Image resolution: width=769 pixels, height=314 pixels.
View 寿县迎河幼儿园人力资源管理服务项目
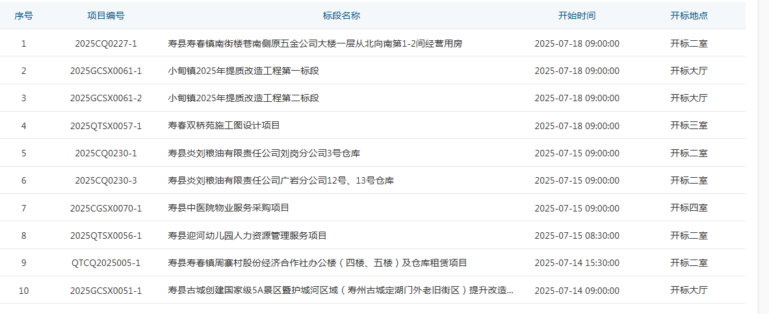[x=247, y=235]
